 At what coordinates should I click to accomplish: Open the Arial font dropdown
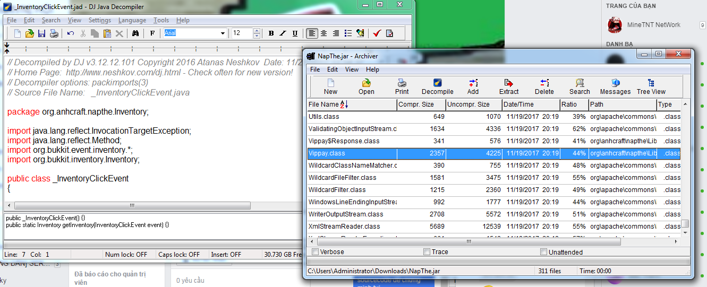click(223, 33)
